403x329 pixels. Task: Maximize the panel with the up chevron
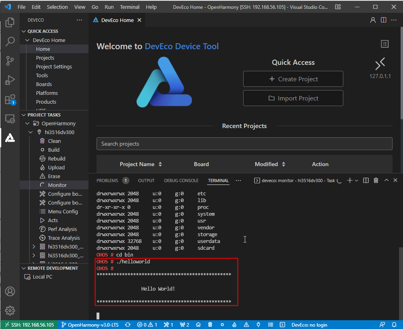click(x=386, y=180)
